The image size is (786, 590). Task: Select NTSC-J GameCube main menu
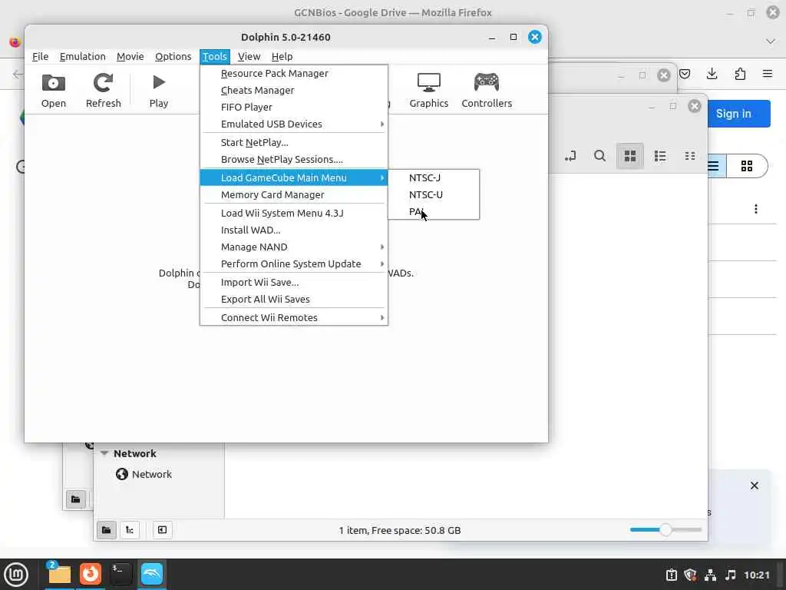434,177
